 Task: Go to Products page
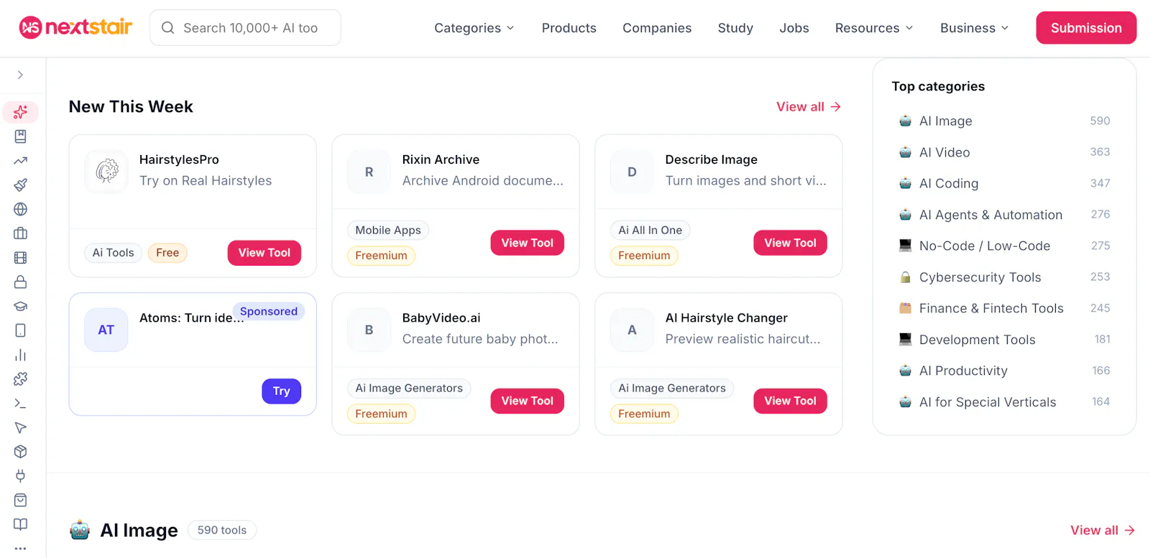pos(569,28)
